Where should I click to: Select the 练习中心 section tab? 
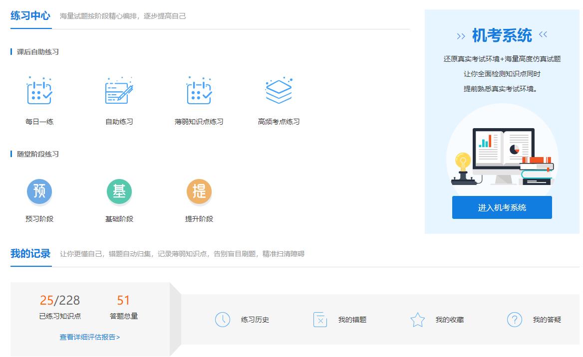click(x=30, y=15)
